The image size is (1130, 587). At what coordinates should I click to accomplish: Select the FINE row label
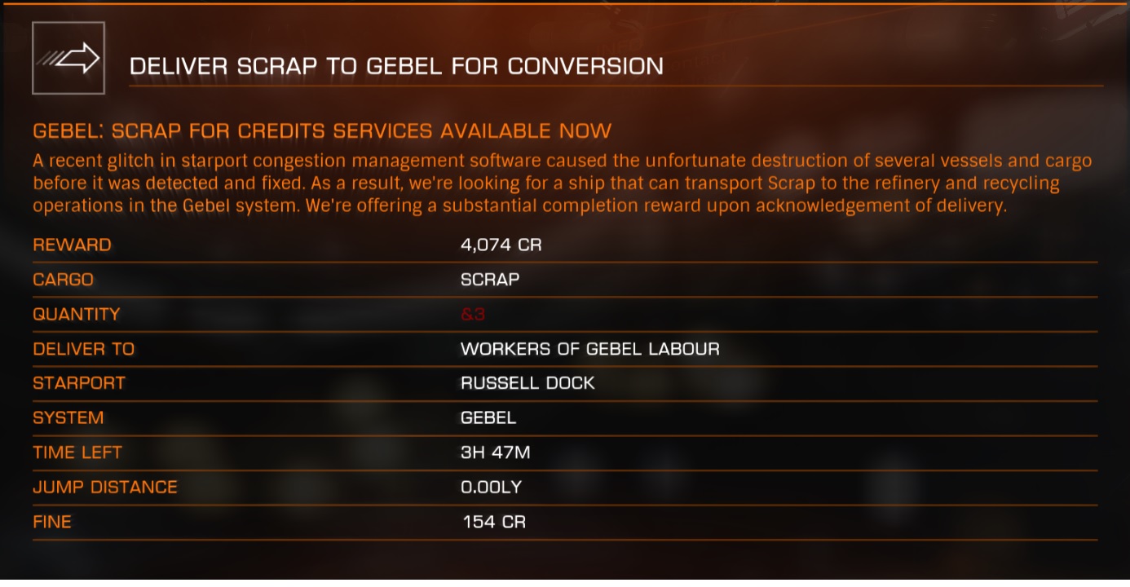(x=52, y=522)
